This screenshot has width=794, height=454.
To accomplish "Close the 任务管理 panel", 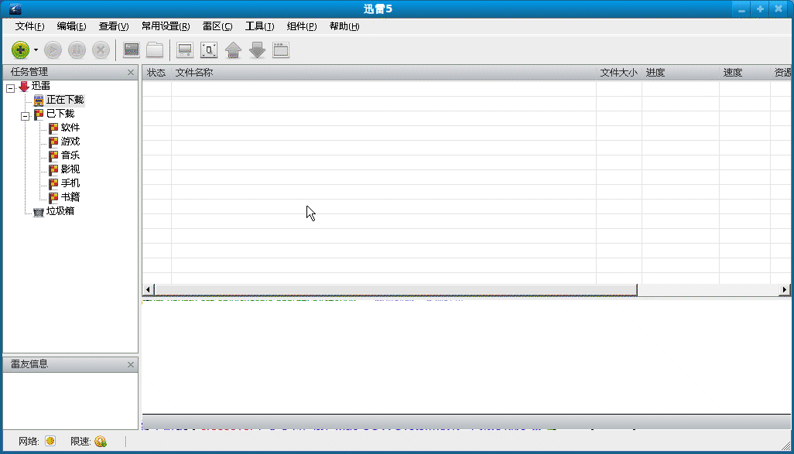I will click(131, 73).
